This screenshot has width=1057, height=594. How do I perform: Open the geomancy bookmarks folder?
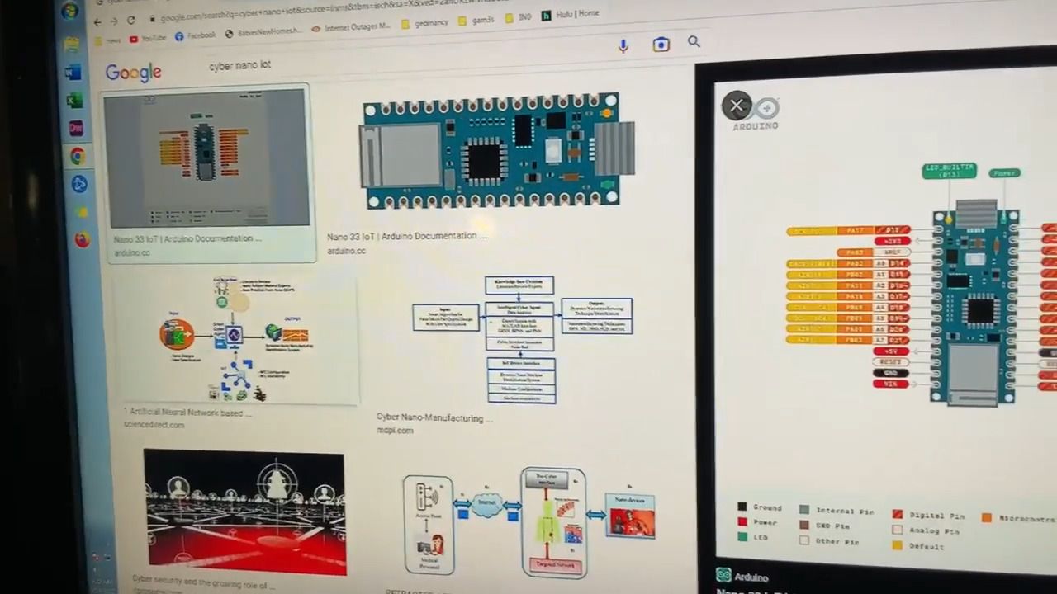click(x=424, y=24)
